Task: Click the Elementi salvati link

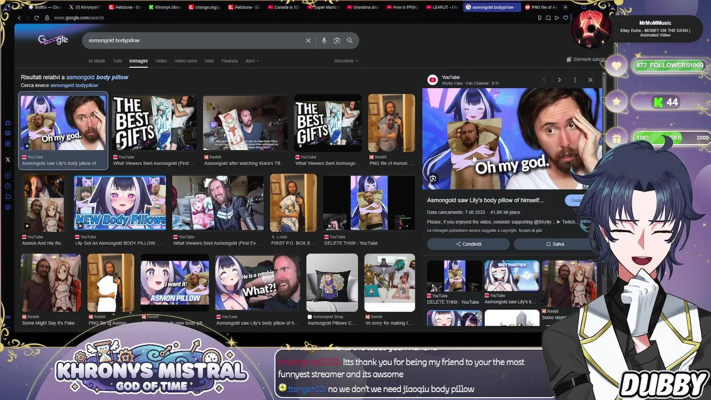Action: [x=589, y=59]
